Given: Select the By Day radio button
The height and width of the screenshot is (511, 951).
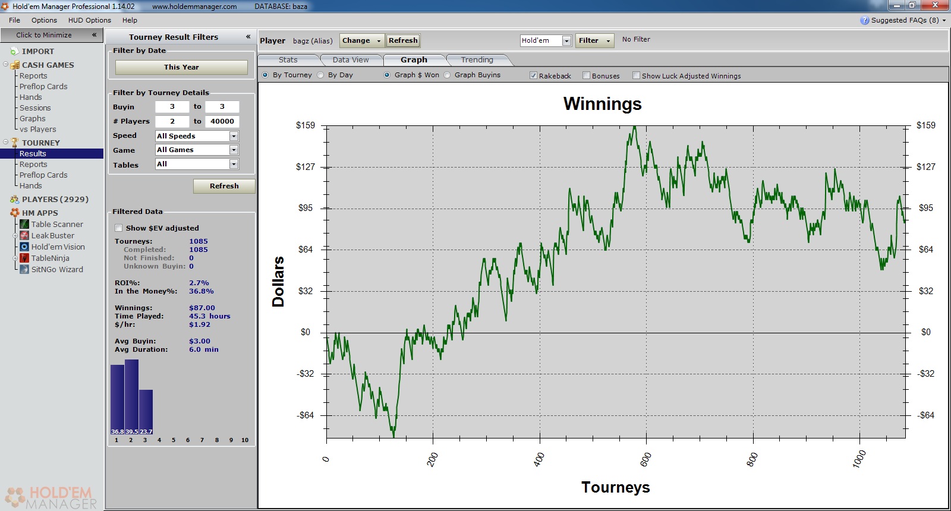Looking at the screenshot, I should 321,75.
